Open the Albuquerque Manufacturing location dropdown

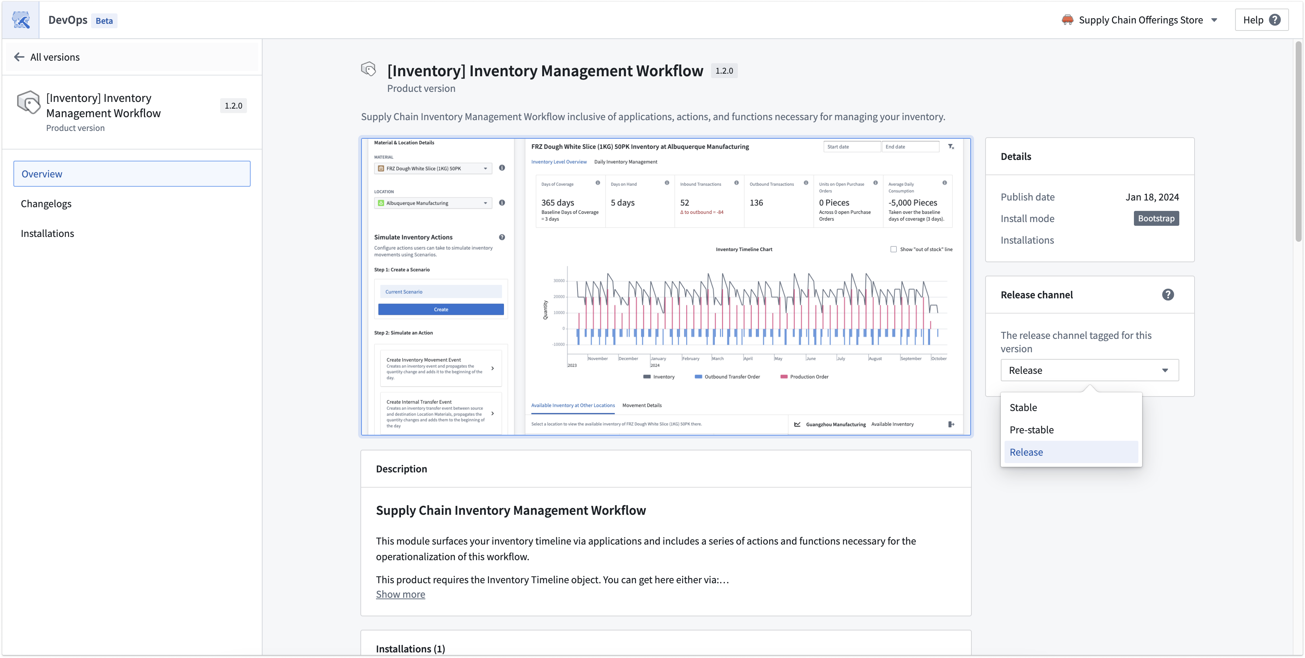tap(433, 203)
